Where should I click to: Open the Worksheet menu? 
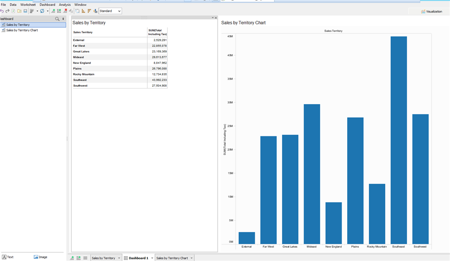pyautogui.click(x=28, y=5)
